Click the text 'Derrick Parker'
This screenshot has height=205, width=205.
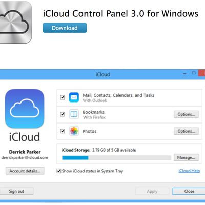25,152
